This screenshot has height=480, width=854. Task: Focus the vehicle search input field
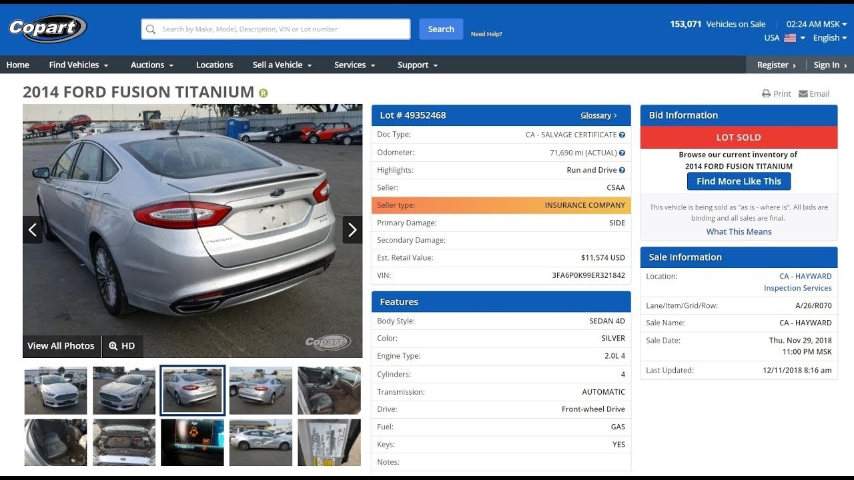pos(276,29)
